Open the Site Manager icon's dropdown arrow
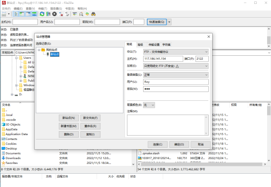This screenshot has width=271, height=187. point(9,14)
